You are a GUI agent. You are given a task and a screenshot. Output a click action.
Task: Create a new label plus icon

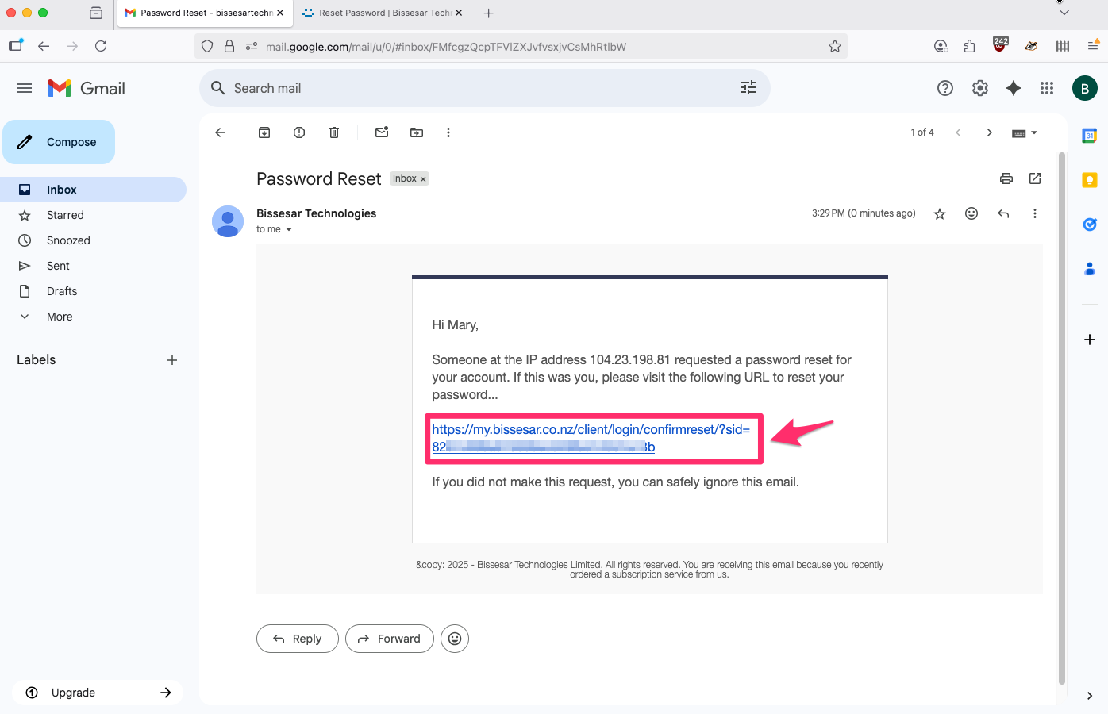point(172,360)
